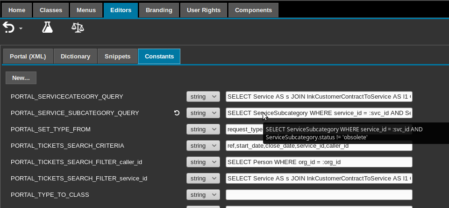Click the flask test icon

[47, 28]
